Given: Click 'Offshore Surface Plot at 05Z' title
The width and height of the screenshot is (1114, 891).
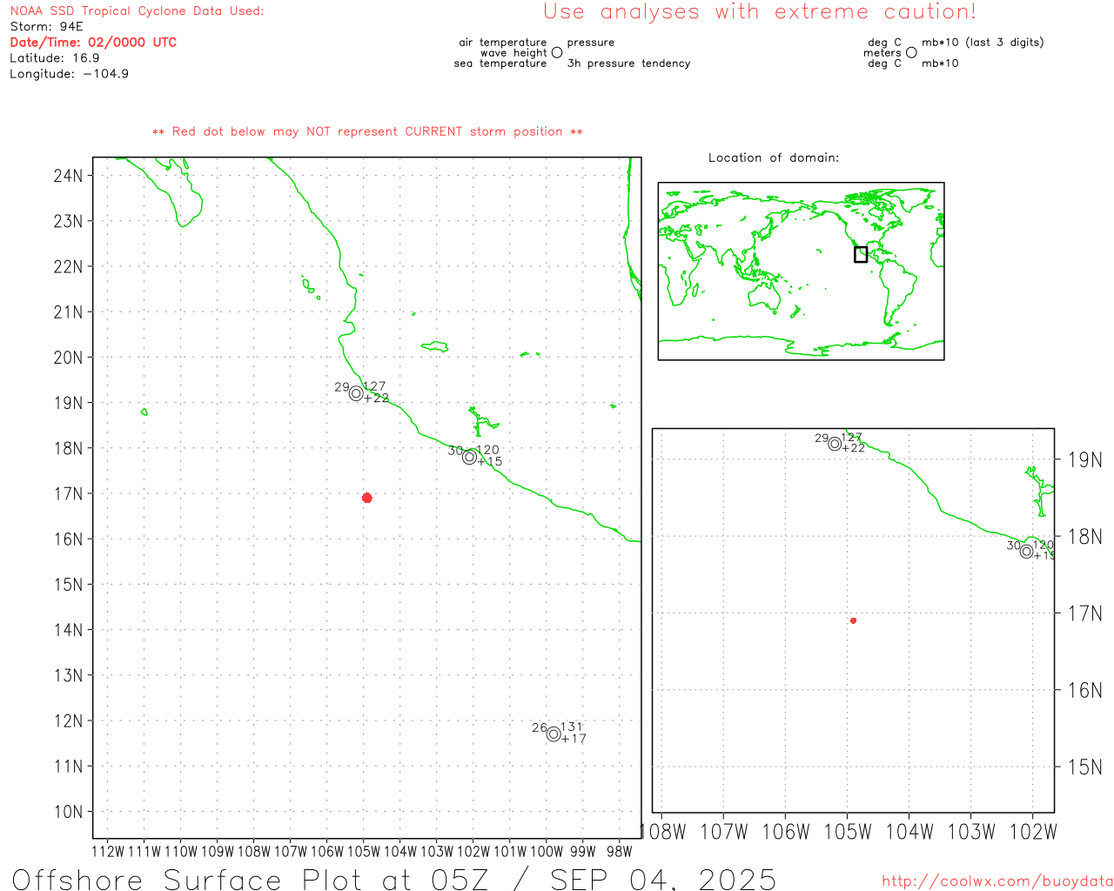Looking at the screenshot, I should tap(252, 879).
